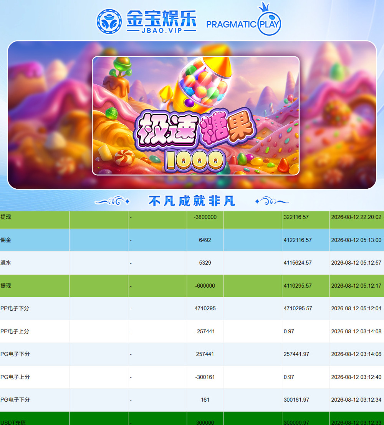Click the PG电子上分 row label
This screenshot has width=384, height=425.
(15, 377)
